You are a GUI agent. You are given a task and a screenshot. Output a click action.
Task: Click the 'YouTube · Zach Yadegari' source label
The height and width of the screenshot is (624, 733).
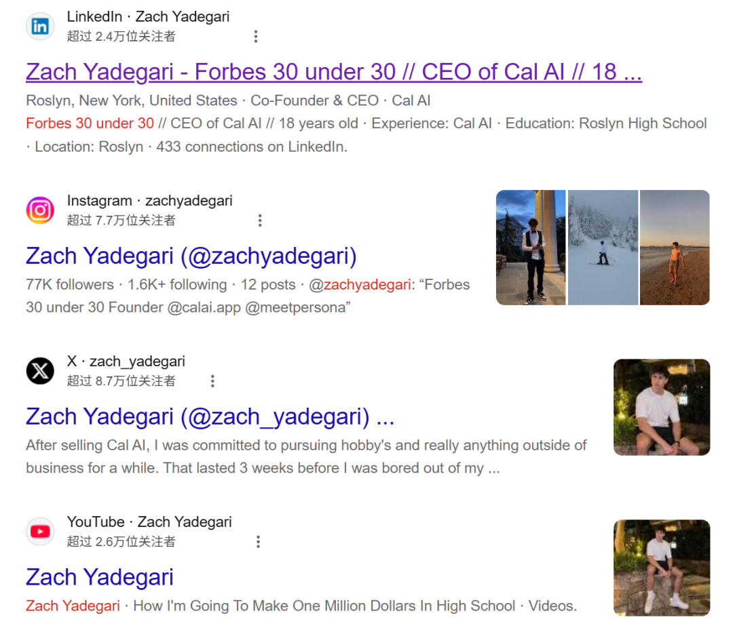(x=149, y=522)
